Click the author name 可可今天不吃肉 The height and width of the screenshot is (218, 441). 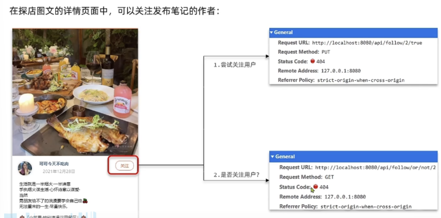pos(54,164)
